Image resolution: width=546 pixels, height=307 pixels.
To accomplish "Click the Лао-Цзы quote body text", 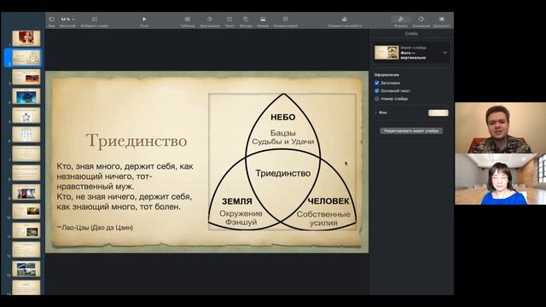I will 125,186.
